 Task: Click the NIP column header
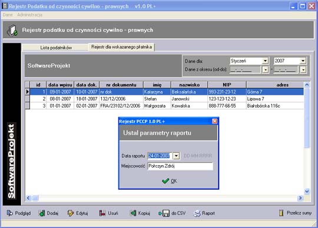(x=227, y=85)
